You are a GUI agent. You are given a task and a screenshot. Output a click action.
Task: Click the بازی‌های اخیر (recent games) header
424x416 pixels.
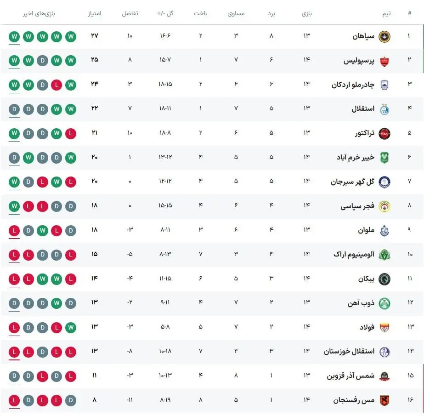point(39,13)
